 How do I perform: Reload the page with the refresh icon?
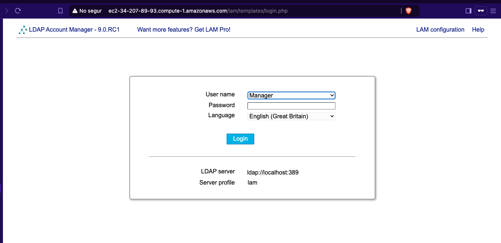(18, 11)
